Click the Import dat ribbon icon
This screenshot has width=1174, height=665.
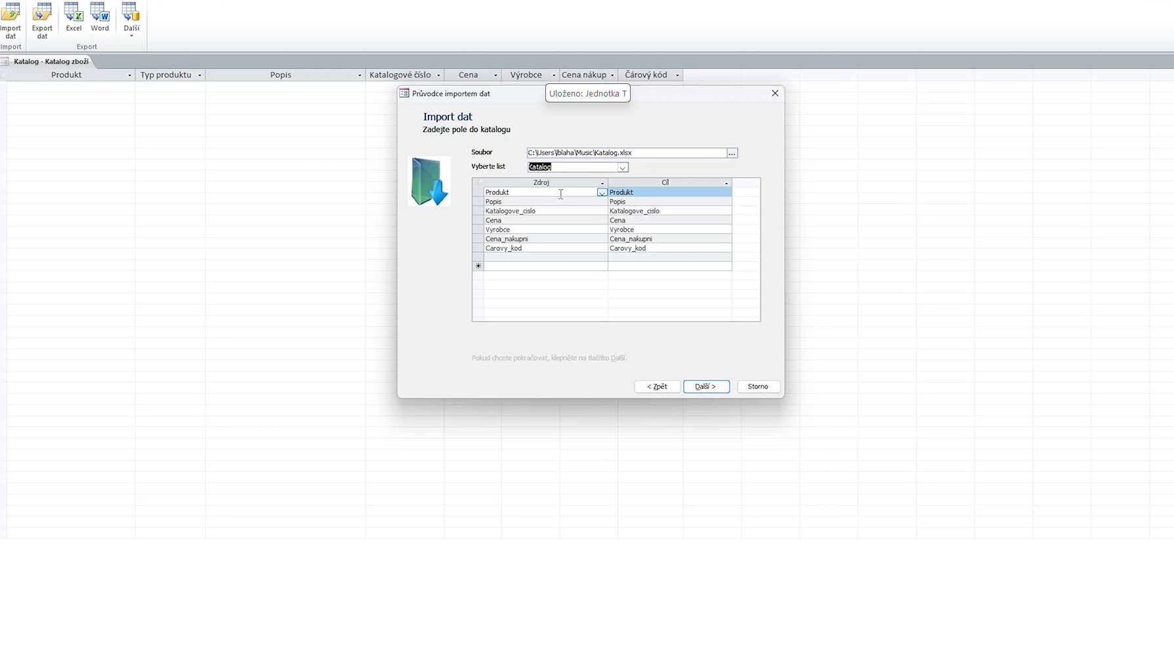click(x=10, y=20)
